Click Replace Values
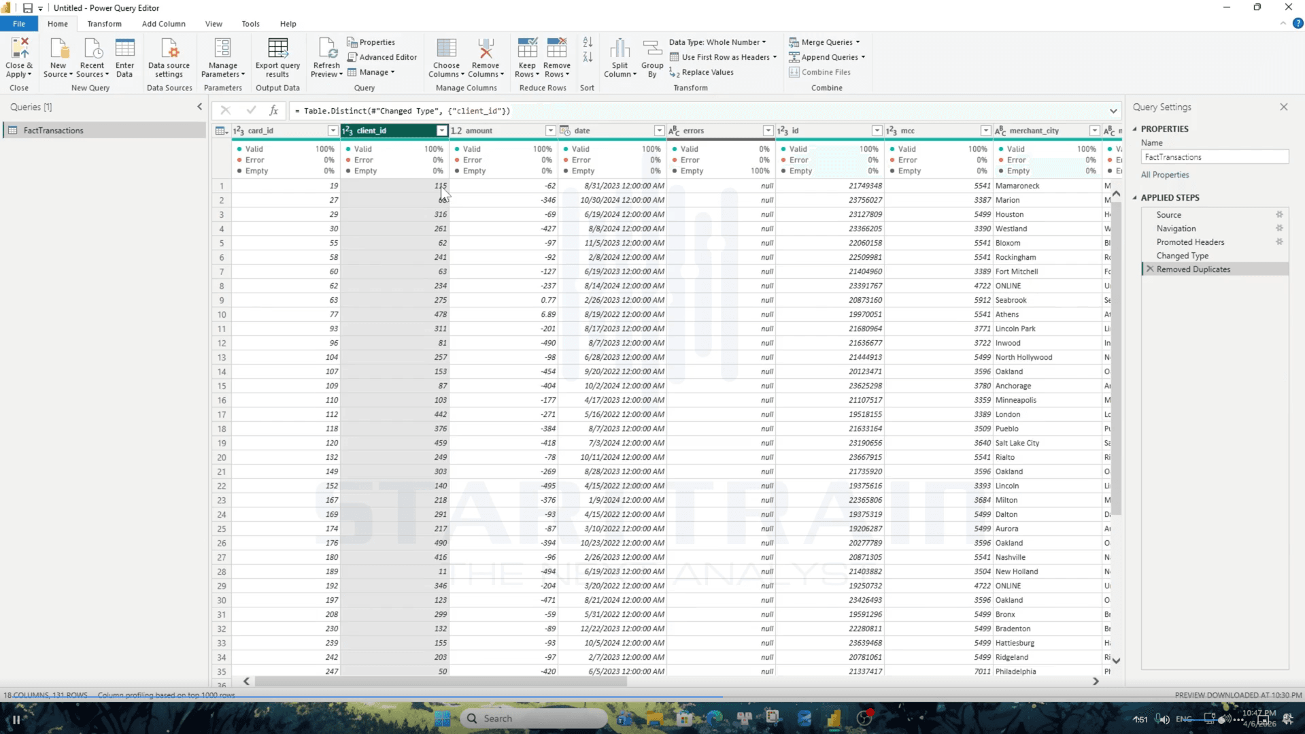This screenshot has width=1305, height=734. [x=701, y=72]
